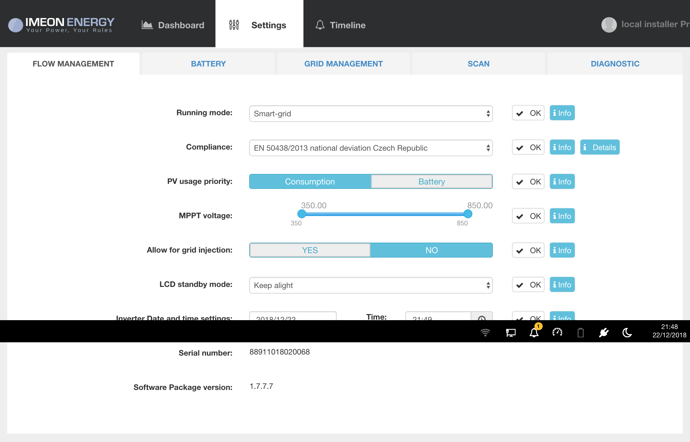Click the Wi-Fi icon in status bar
Image resolution: width=690 pixels, height=442 pixels.
[x=485, y=333]
